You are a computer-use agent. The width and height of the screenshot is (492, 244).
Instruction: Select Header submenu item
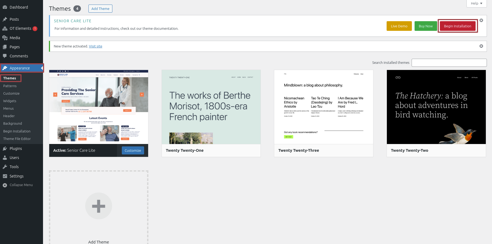point(9,116)
